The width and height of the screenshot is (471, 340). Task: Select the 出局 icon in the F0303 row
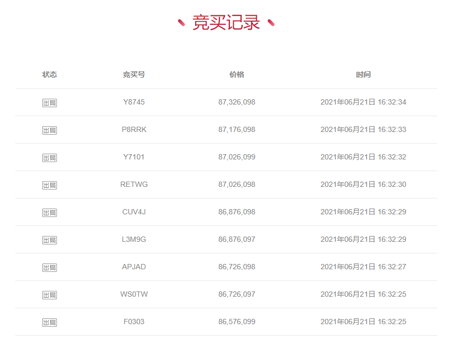click(x=50, y=322)
